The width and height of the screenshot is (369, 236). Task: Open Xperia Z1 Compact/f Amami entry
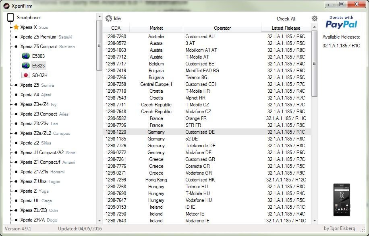(x=48, y=162)
